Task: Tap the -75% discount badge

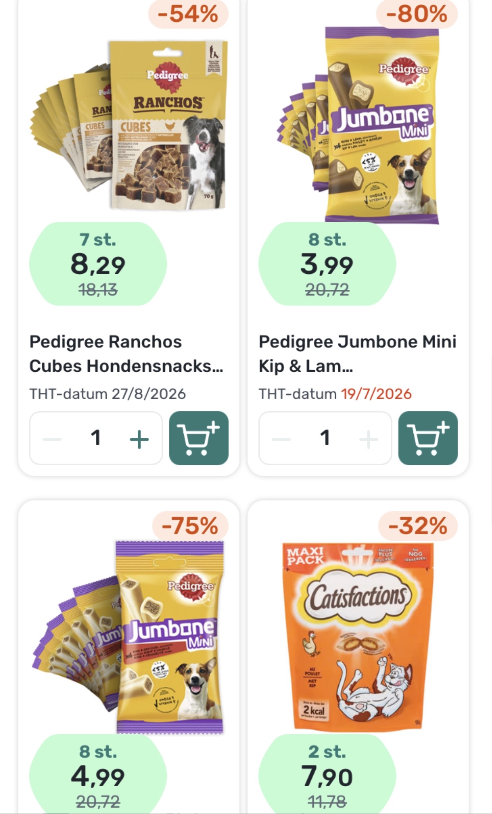Action: tap(190, 526)
